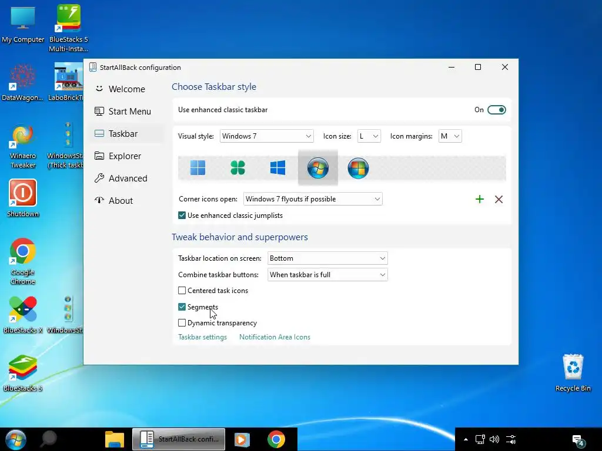Launch Winaero Tweaker shortcut
This screenshot has width=602, height=451.
[23, 146]
